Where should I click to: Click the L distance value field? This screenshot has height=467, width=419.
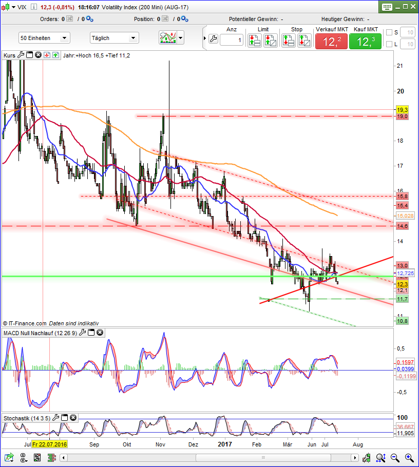coord(407,44)
